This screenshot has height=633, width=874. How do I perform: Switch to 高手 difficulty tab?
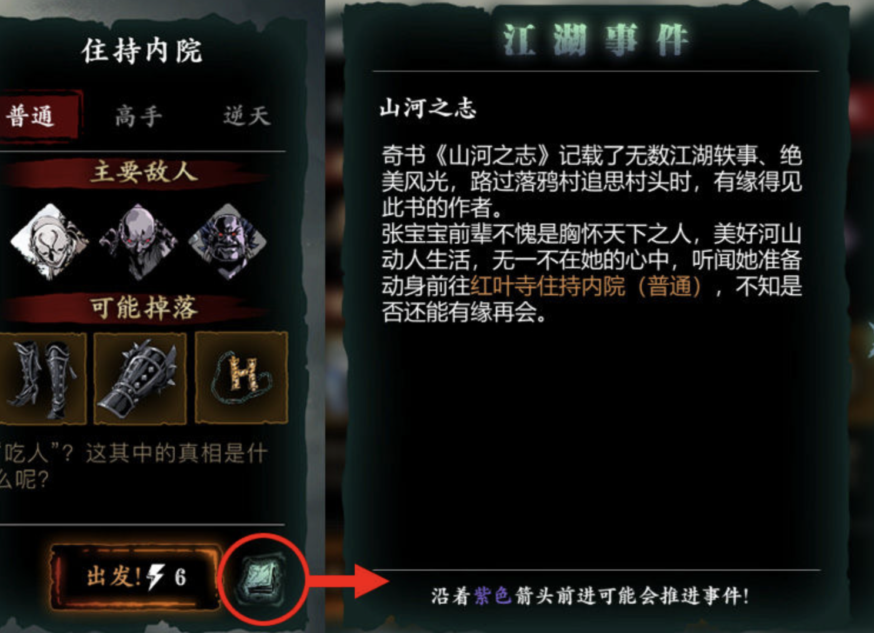(138, 116)
